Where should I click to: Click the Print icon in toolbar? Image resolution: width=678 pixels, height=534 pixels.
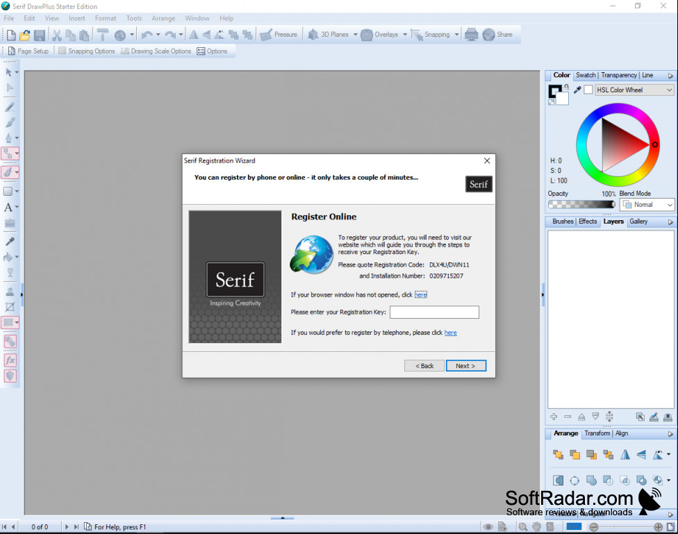(471, 35)
